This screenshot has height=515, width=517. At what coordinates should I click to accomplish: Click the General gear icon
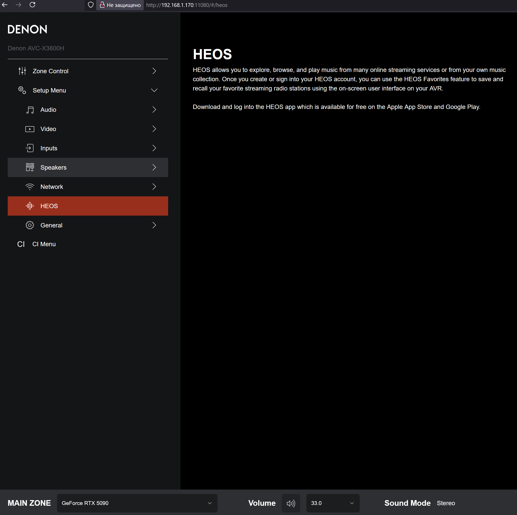point(30,225)
